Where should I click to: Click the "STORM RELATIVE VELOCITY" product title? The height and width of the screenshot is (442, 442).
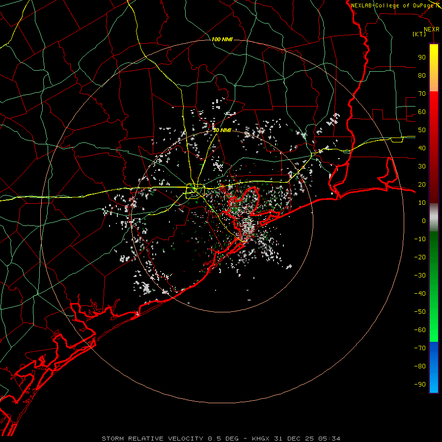click(x=152, y=439)
